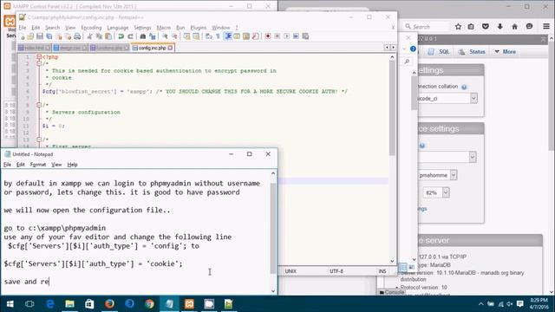Screen dimensions: 555x312
Task: Collapse the fold marker on line 8
Action: click(x=39, y=105)
